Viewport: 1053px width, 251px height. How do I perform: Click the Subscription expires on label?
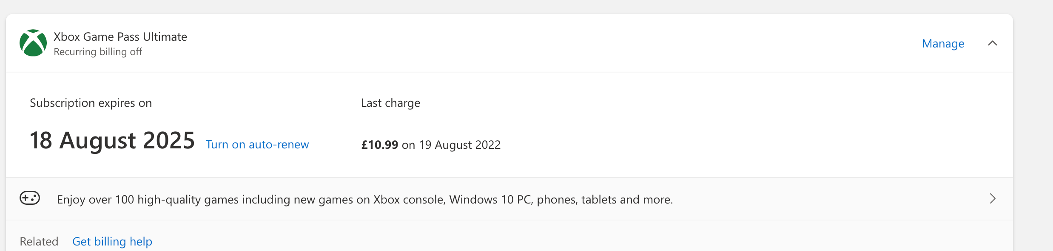click(91, 103)
